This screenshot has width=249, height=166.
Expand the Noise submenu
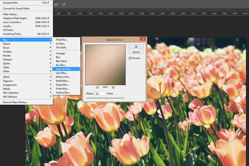pyautogui.click(x=26, y=48)
